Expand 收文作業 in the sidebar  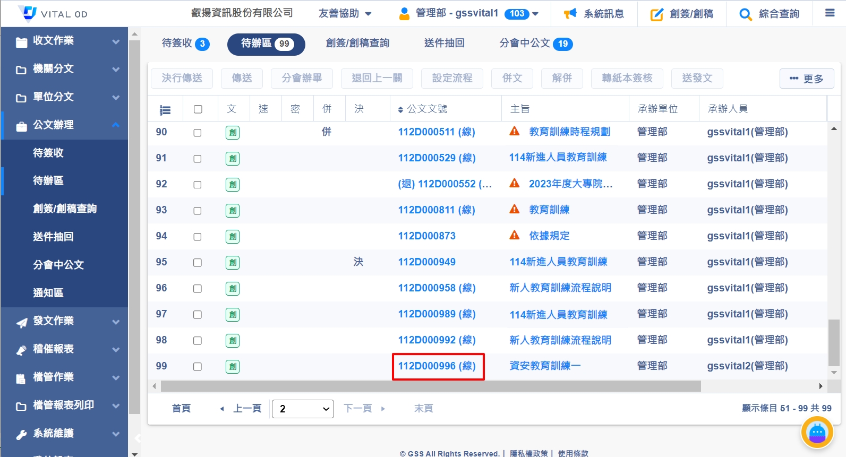pyautogui.click(x=64, y=41)
